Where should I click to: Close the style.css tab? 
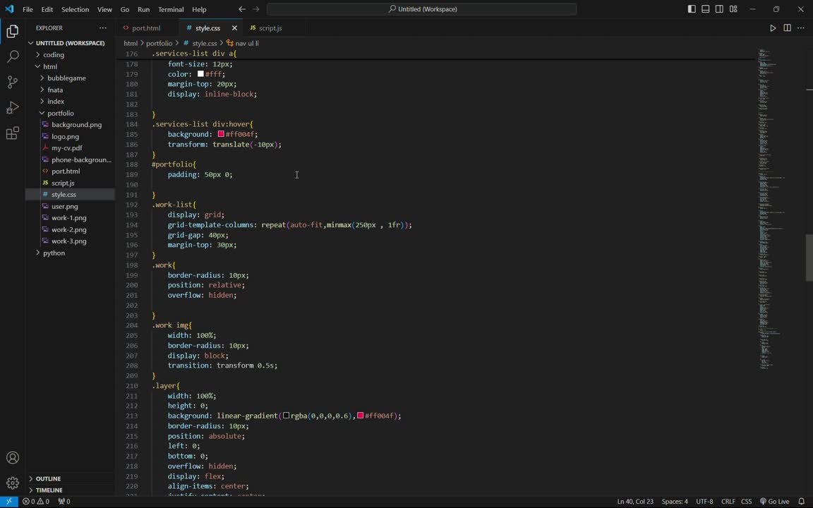234,28
